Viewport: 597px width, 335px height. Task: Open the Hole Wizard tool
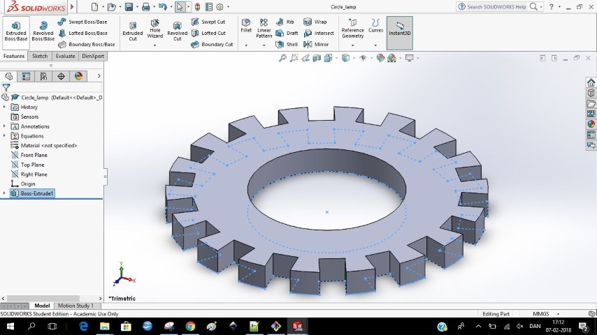(x=155, y=29)
